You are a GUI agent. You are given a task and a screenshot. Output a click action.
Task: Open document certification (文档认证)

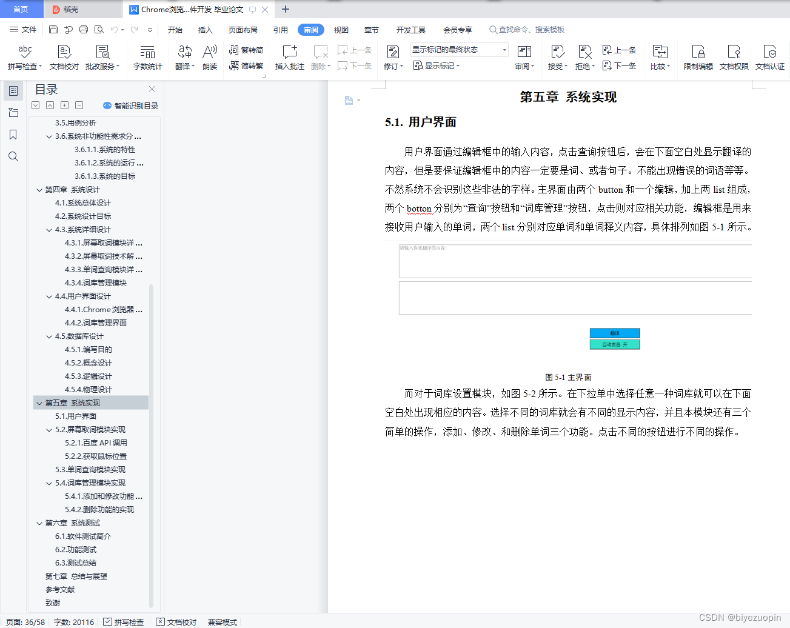pos(770,58)
